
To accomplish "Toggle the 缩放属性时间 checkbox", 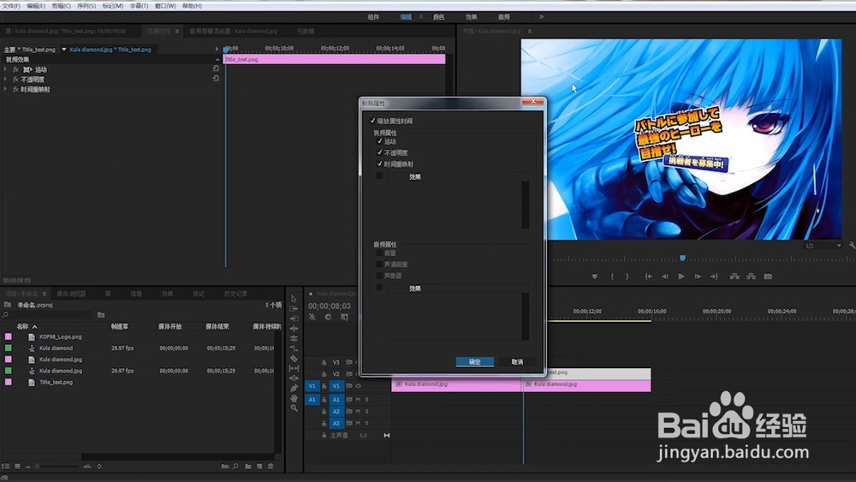I will [x=373, y=121].
